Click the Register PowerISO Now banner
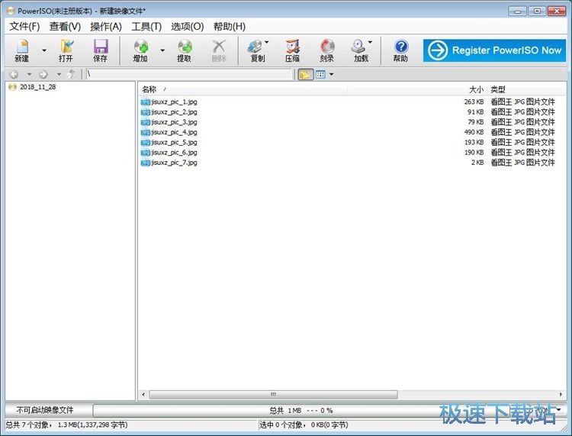Viewport: 572px width, 436px height. pos(494,50)
